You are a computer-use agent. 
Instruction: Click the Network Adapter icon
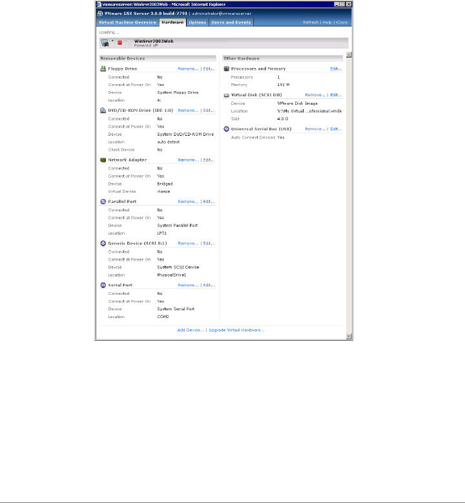click(x=103, y=160)
